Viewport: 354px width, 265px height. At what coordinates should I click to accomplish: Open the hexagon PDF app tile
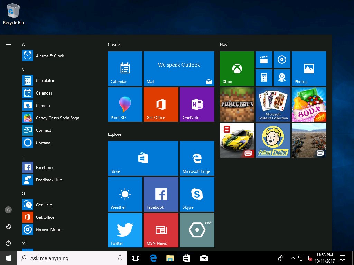[197, 230]
